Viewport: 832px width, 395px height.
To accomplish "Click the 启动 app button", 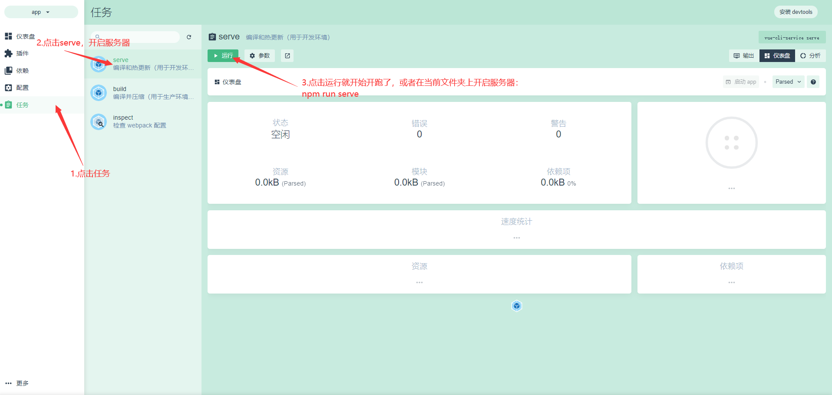I will click(x=741, y=82).
